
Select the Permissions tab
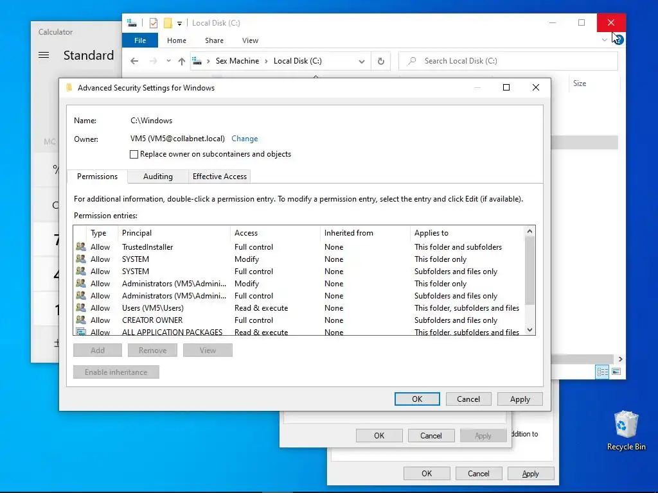point(98,177)
